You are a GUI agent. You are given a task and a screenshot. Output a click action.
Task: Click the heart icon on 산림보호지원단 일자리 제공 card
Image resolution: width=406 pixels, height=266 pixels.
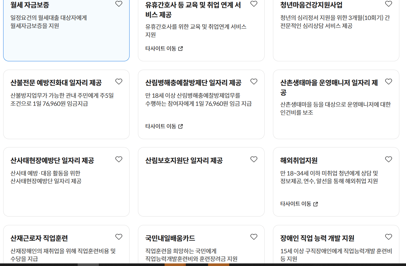click(x=254, y=159)
